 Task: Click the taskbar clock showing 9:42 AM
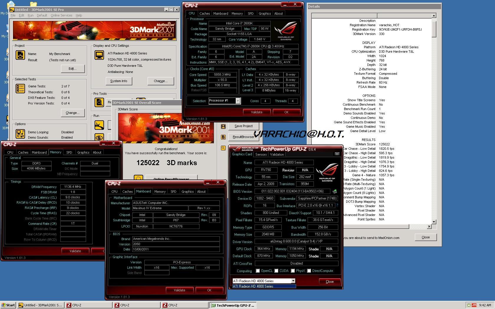[485, 305]
